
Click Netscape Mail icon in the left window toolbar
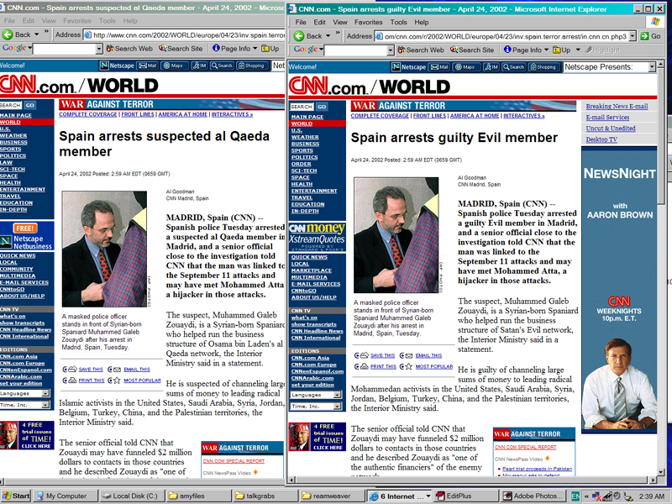pyautogui.click(x=148, y=66)
